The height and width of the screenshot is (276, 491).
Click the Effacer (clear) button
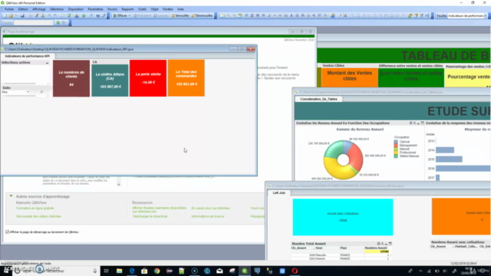(x=120, y=15)
